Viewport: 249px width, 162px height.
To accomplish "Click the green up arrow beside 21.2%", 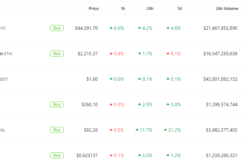I will pos(165,130).
